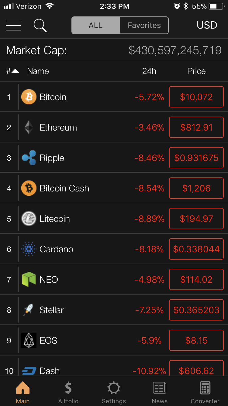Open the EOS row

tap(114, 340)
